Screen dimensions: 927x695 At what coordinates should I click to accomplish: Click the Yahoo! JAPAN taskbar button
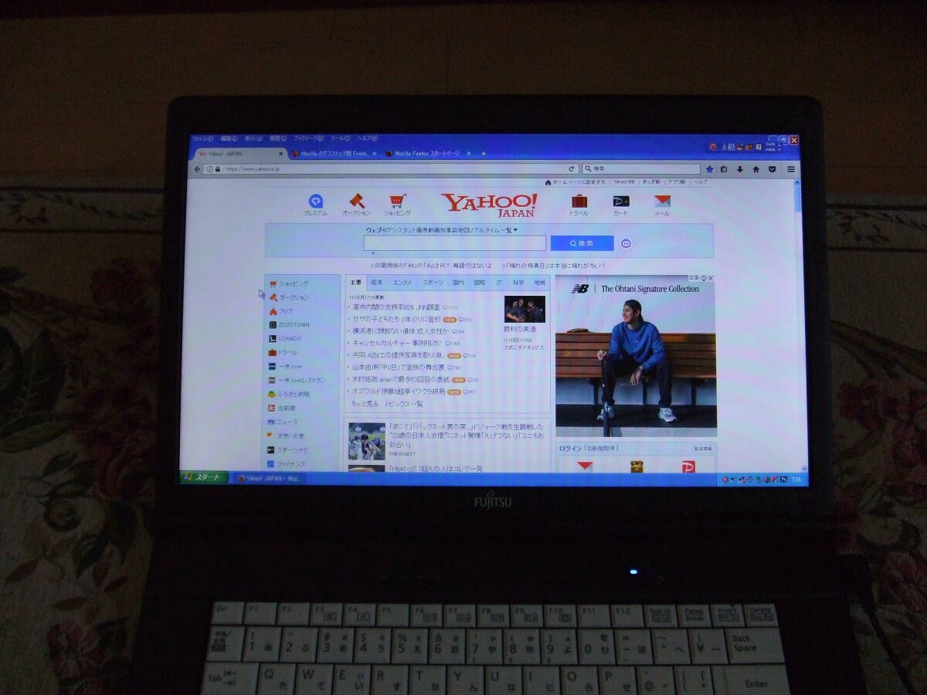pos(269,479)
